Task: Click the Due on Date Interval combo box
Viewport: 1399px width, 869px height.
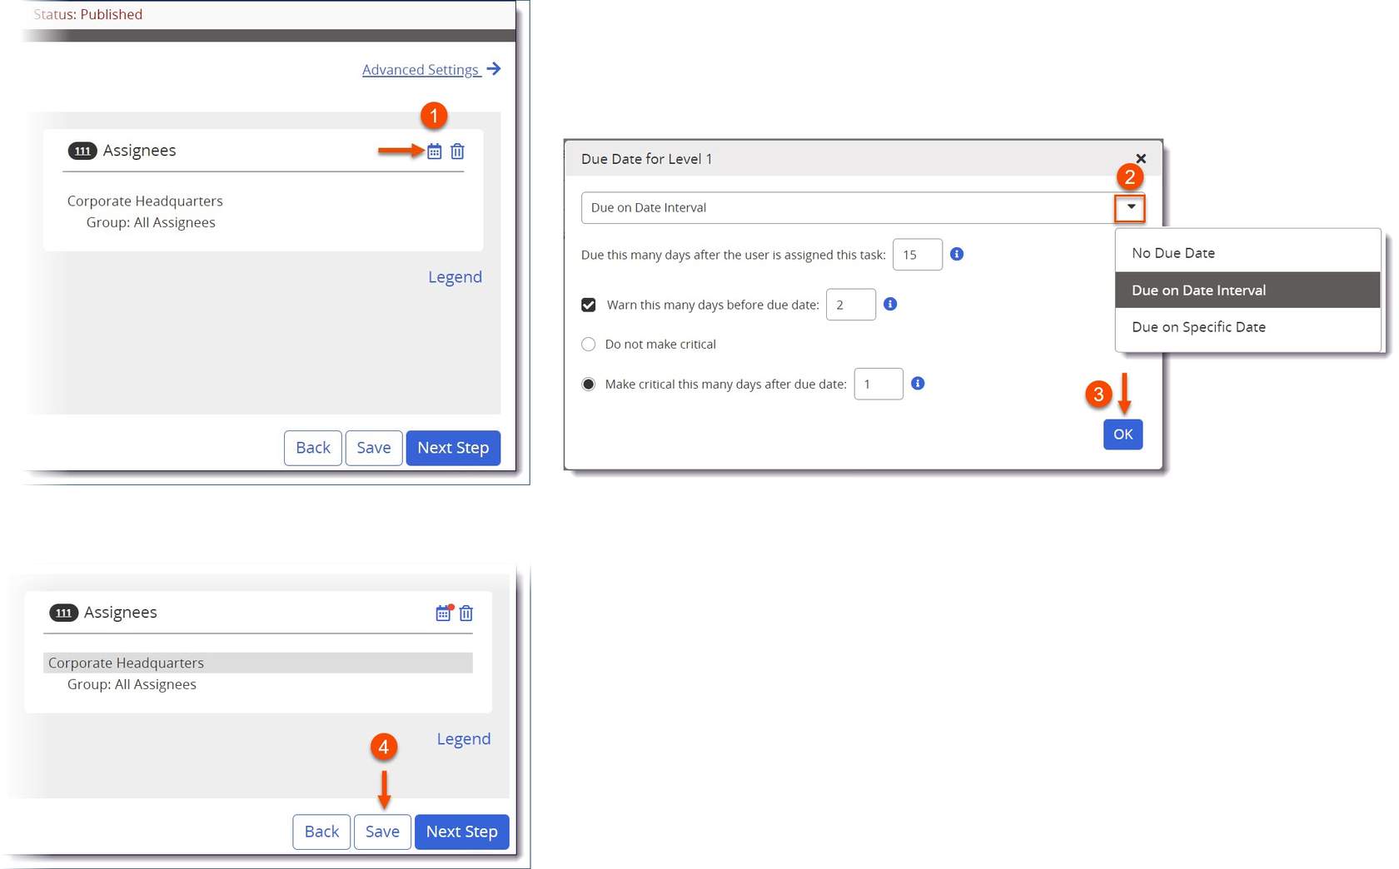Action: tap(846, 208)
